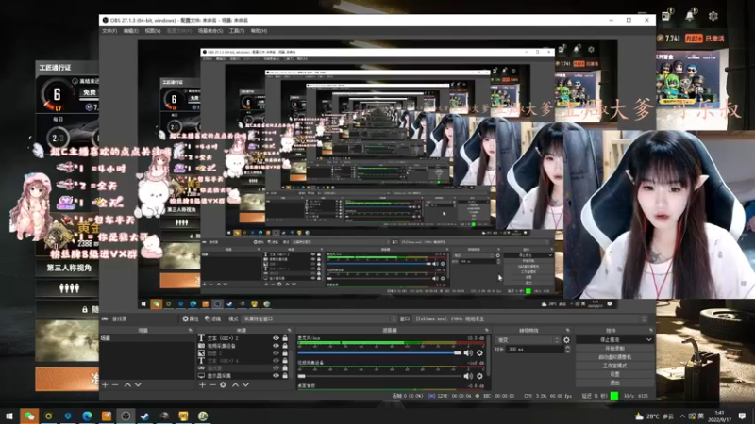Expand the stop streaming button dropdown arrow

tap(648, 339)
